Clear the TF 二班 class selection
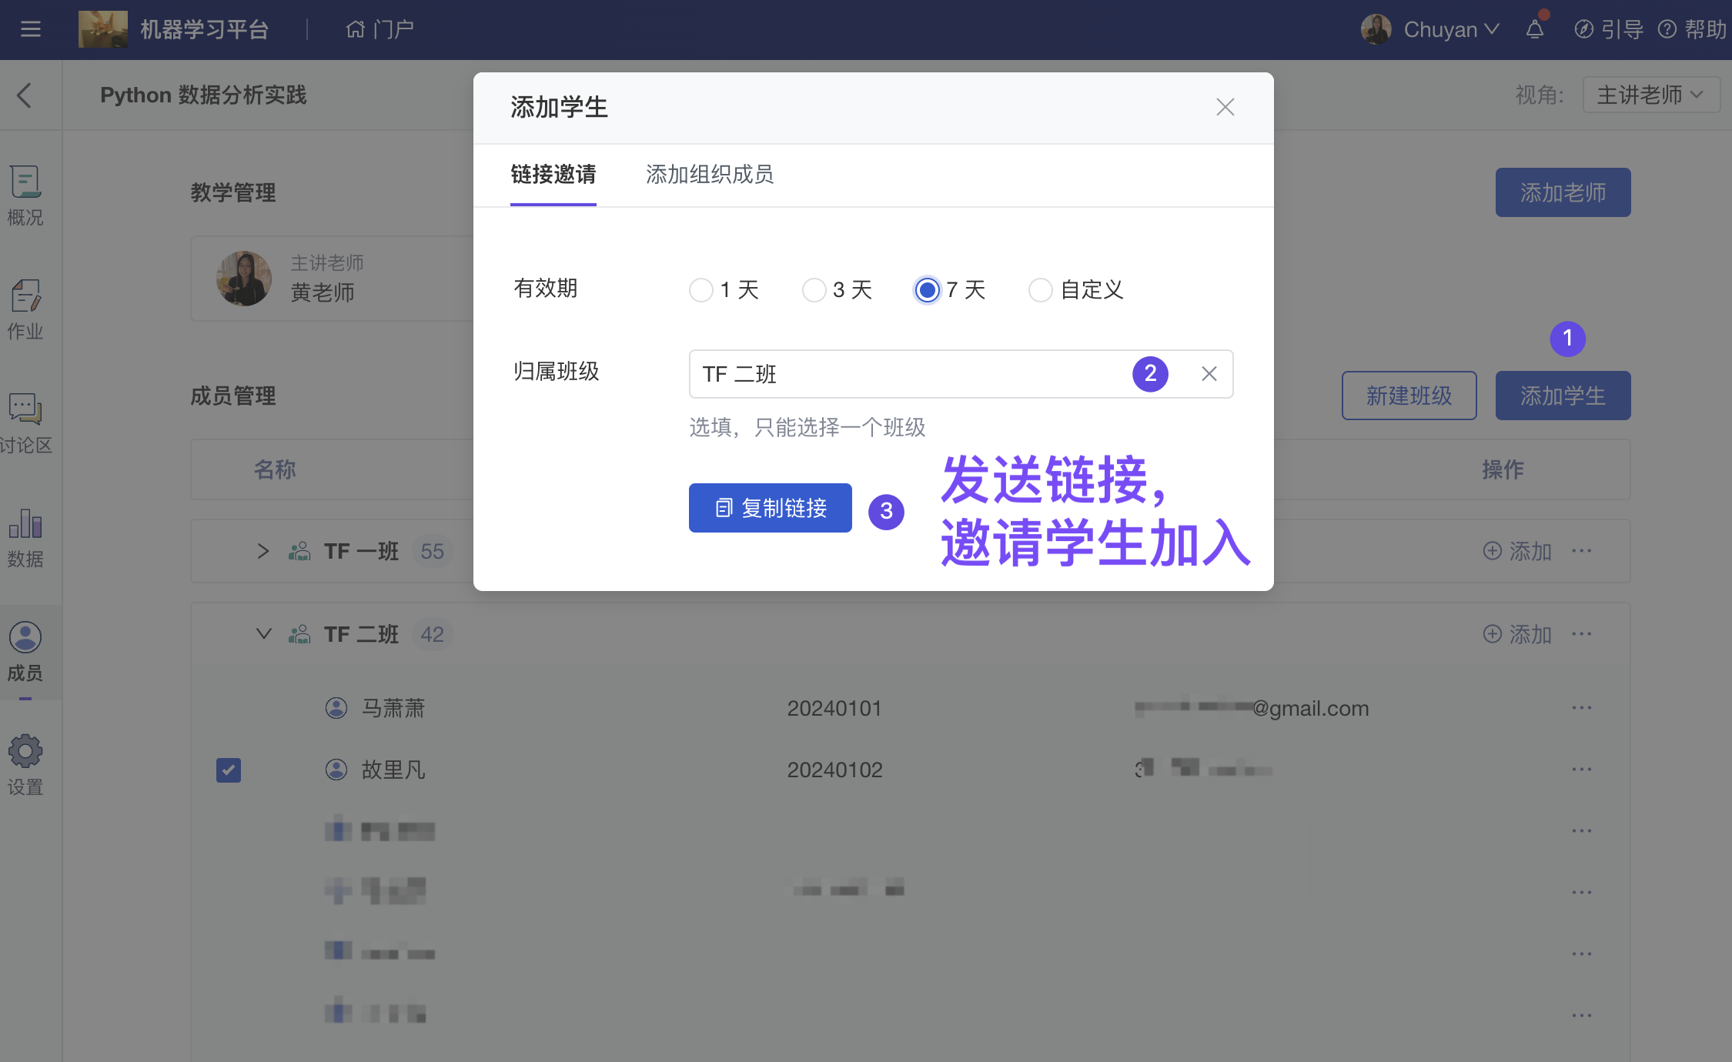 coord(1209,374)
